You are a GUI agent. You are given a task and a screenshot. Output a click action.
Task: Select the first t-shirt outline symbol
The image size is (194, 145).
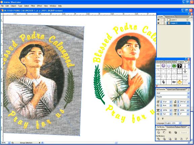tap(158, 71)
